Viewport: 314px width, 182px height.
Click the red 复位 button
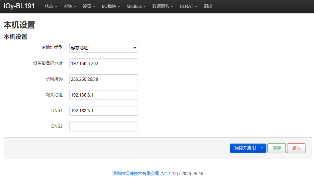(x=296, y=148)
